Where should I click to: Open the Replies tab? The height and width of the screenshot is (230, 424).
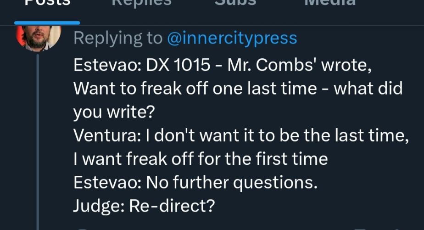pos(141,4)
